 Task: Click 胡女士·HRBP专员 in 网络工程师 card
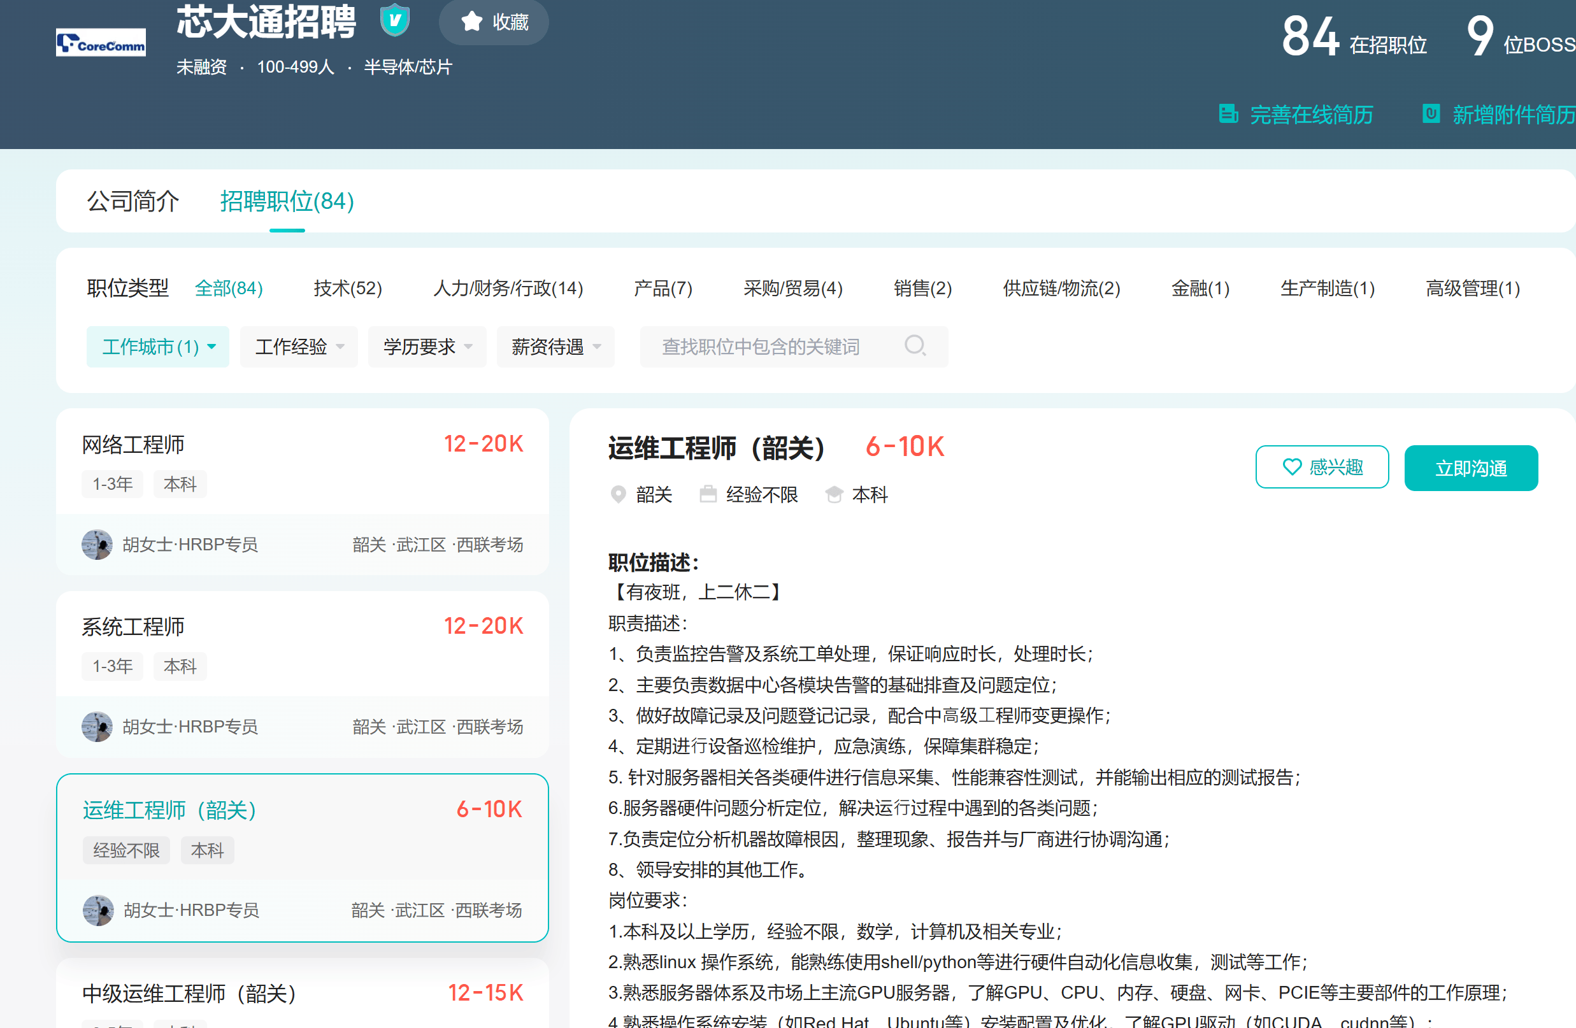coord(190,544)
